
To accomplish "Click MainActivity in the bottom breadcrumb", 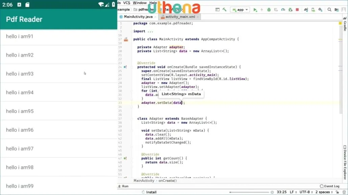I will [144, 181].
